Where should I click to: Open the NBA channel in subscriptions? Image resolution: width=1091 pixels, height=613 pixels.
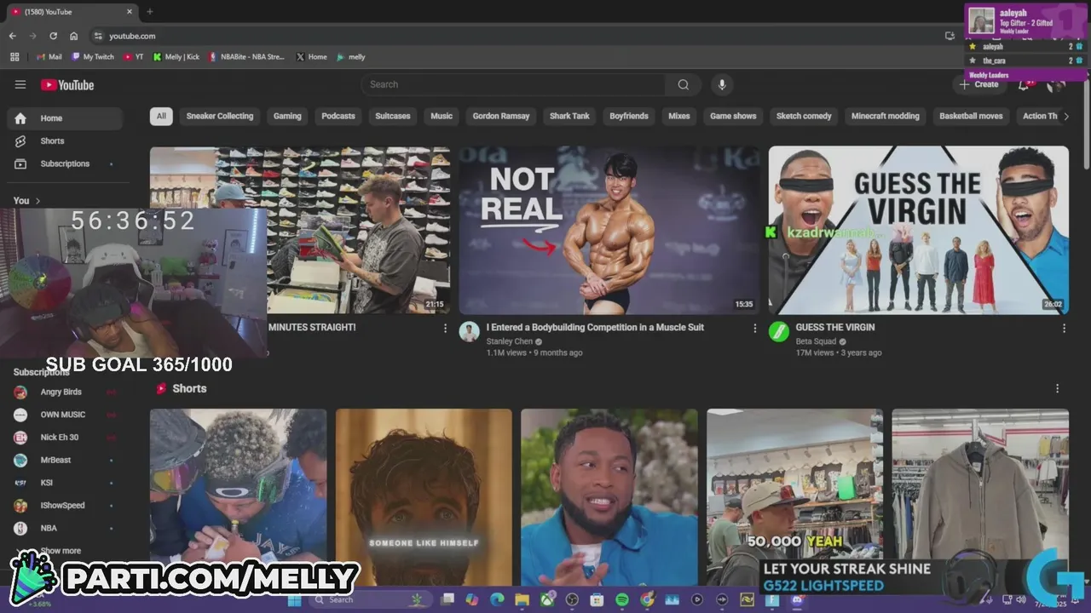[65, 528]
